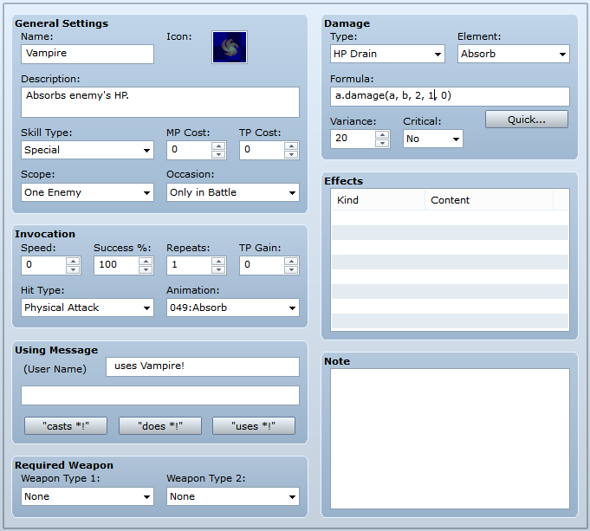Select the Kind column header in Effects
The height and width of the screenshot is (531, 590).
pos(378,200)
